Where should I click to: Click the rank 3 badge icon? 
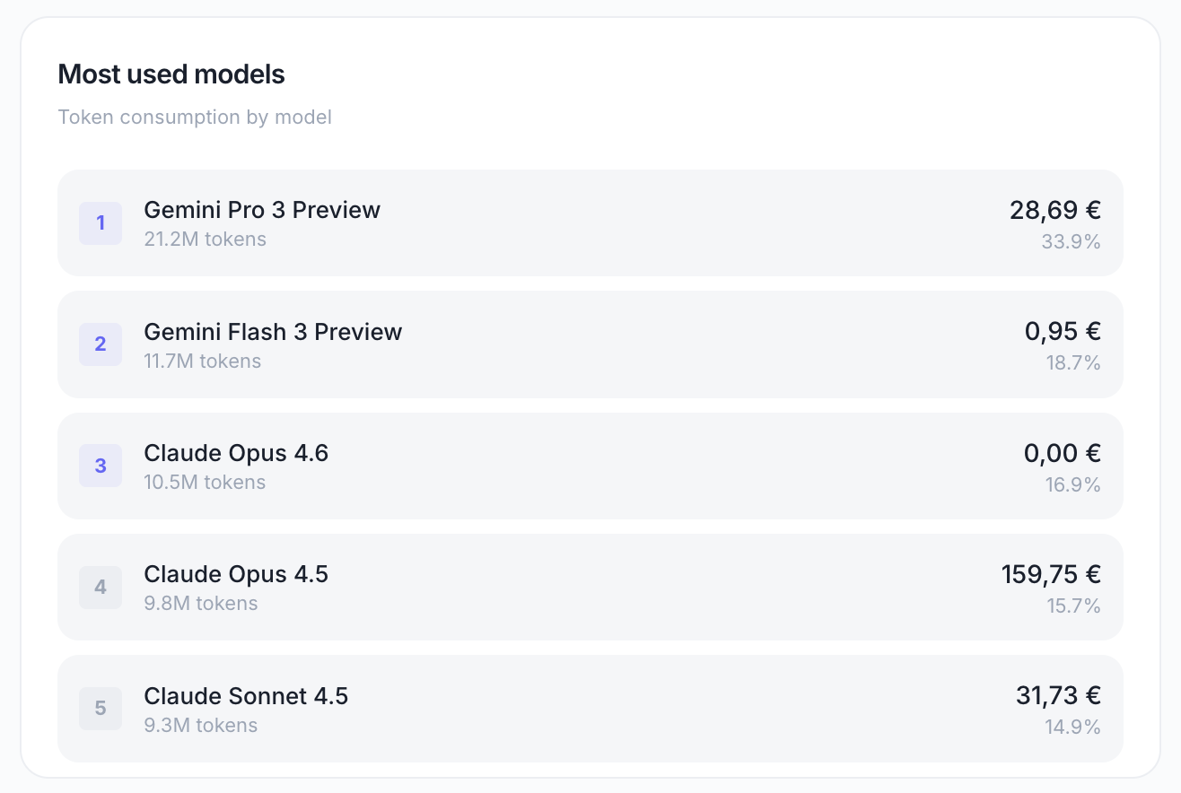[101, 466]
